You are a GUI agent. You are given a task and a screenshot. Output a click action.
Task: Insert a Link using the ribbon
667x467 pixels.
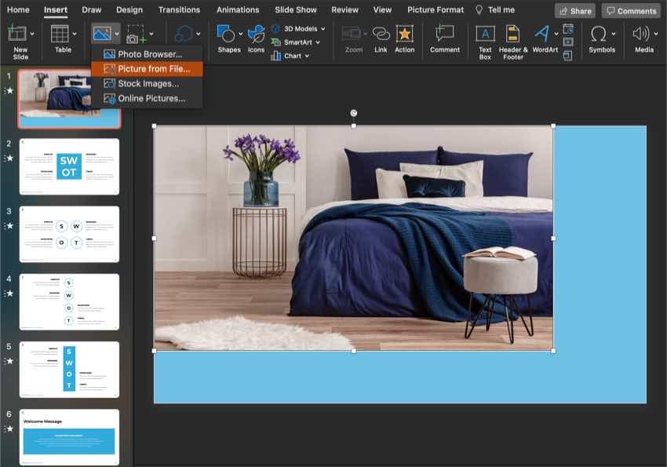click(x=381, y=34)
